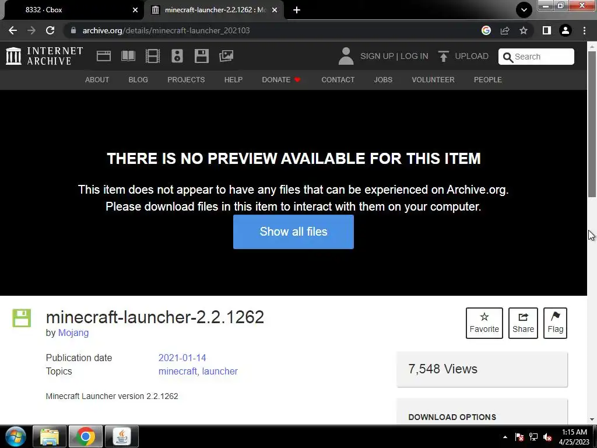Image resolution: width=597 pixels, height=448 pixels.
Task: Select the minecraft-launcher-2.2.1262 tab
Action: coord(215,10)
